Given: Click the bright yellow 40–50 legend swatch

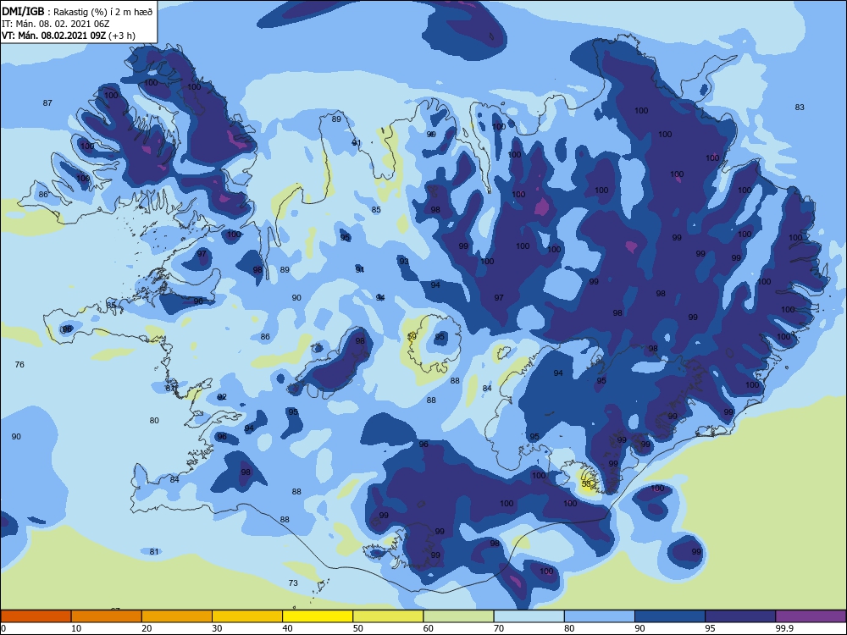Looking at the screenshot, I should (x=318, y=616).
